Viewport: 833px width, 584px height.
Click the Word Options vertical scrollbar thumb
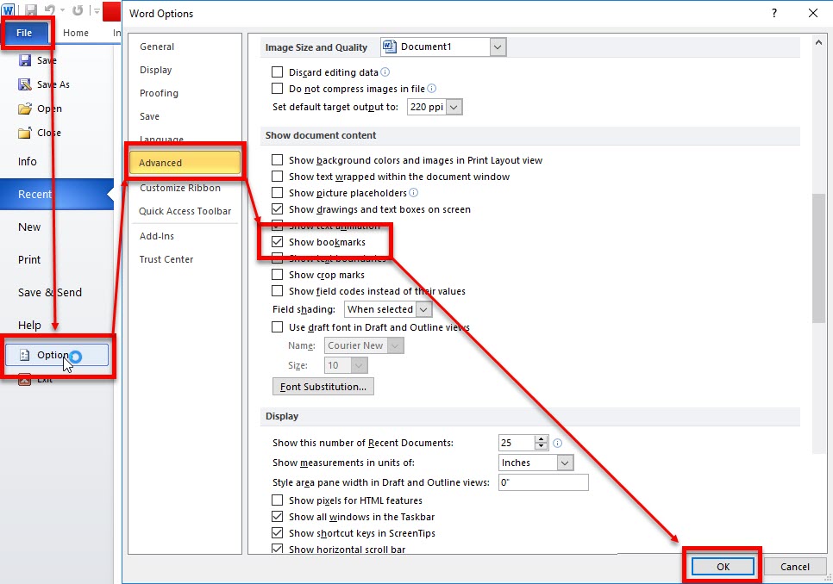(818, 258)
